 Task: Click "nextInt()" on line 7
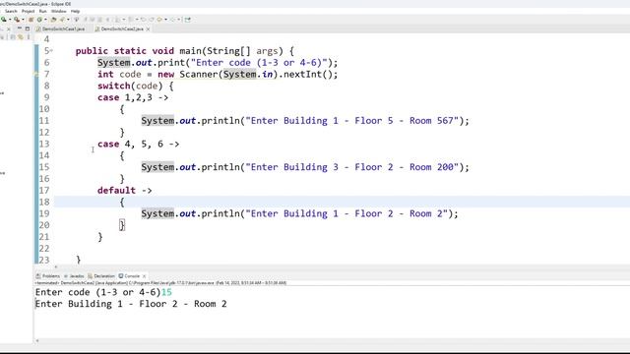pos(308,75)
